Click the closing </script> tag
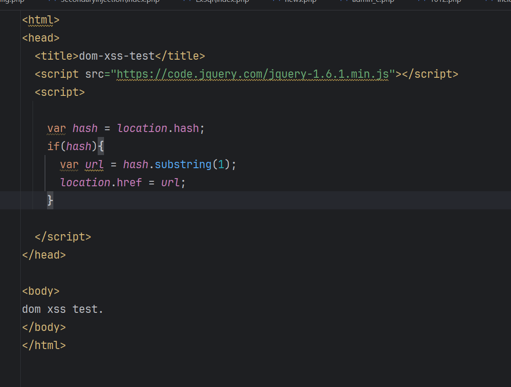The height and width of the screenshot is (387, 511). [x=63, y=237]
